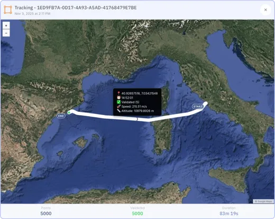
Task: Click the selected track point marker under tooltip
Action: pyautogui.click(x=137, y=119)
